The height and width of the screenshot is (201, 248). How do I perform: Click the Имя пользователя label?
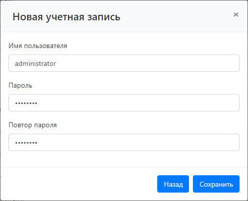pos(38,46)
